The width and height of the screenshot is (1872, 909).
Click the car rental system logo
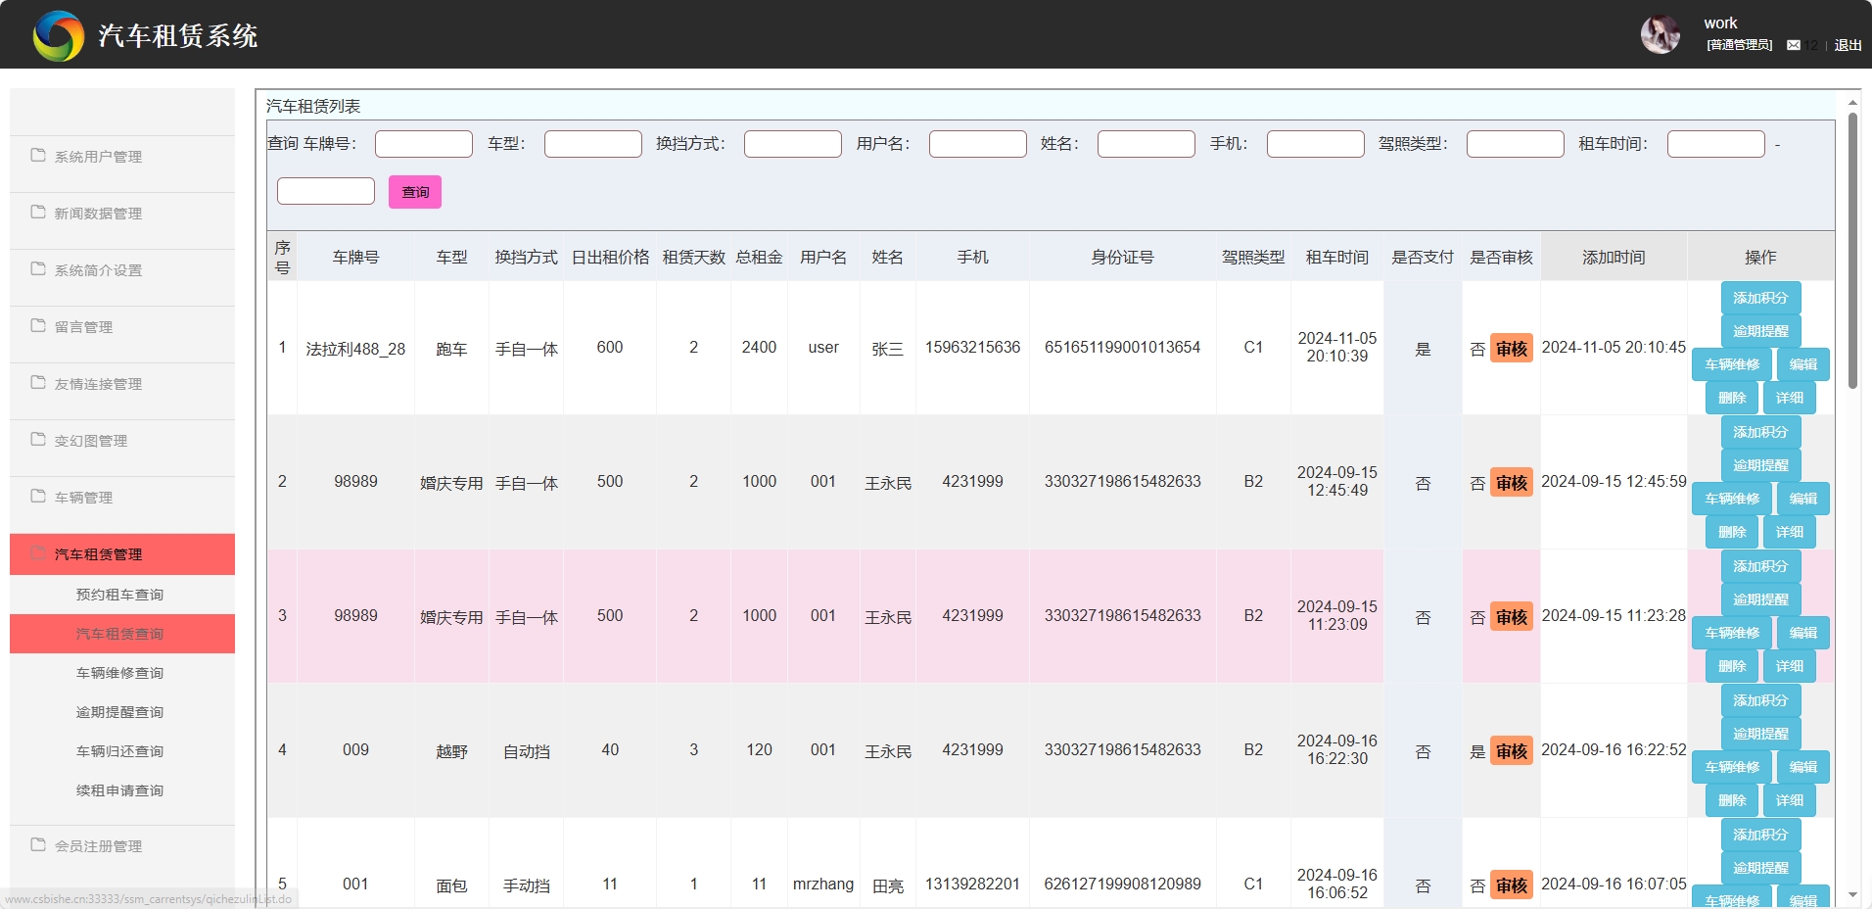[x=59, y=36]
